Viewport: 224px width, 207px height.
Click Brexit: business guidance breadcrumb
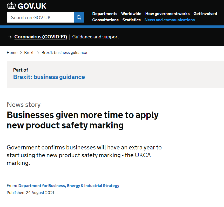(x=64, y=52)
